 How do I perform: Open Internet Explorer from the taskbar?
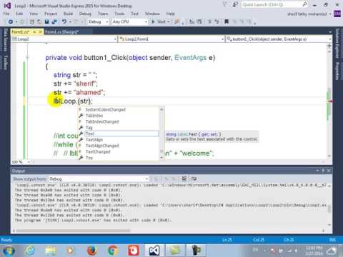[29, 251]
